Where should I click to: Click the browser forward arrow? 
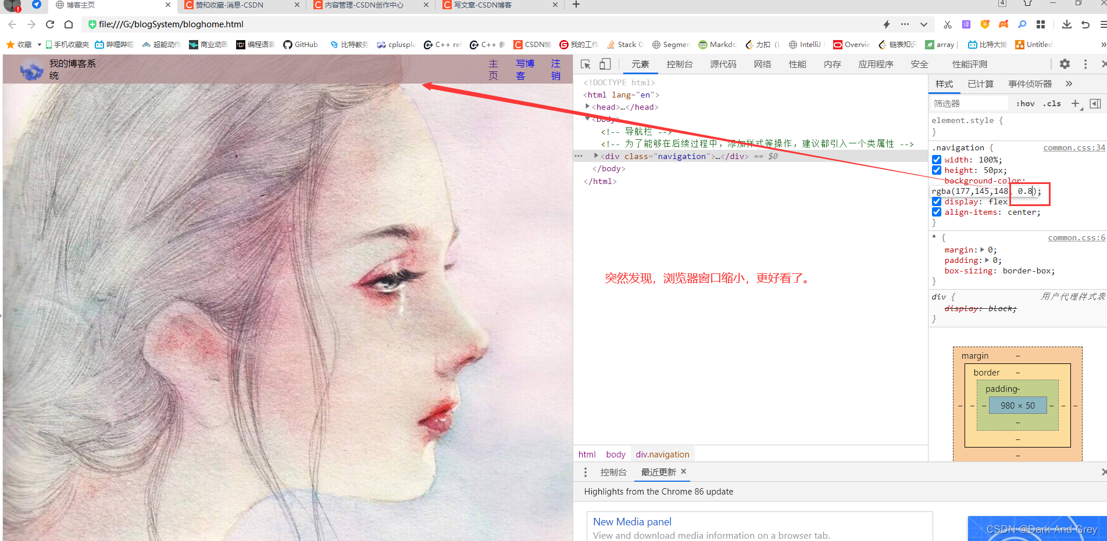[x=31, y=24]
